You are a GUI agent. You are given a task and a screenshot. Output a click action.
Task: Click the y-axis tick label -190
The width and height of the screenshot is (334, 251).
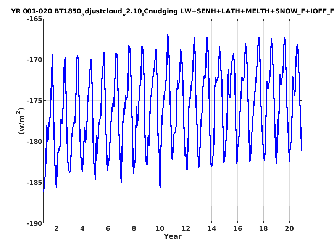(34, 223)
